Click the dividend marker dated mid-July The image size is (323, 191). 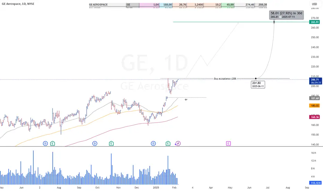click(45, 143)
